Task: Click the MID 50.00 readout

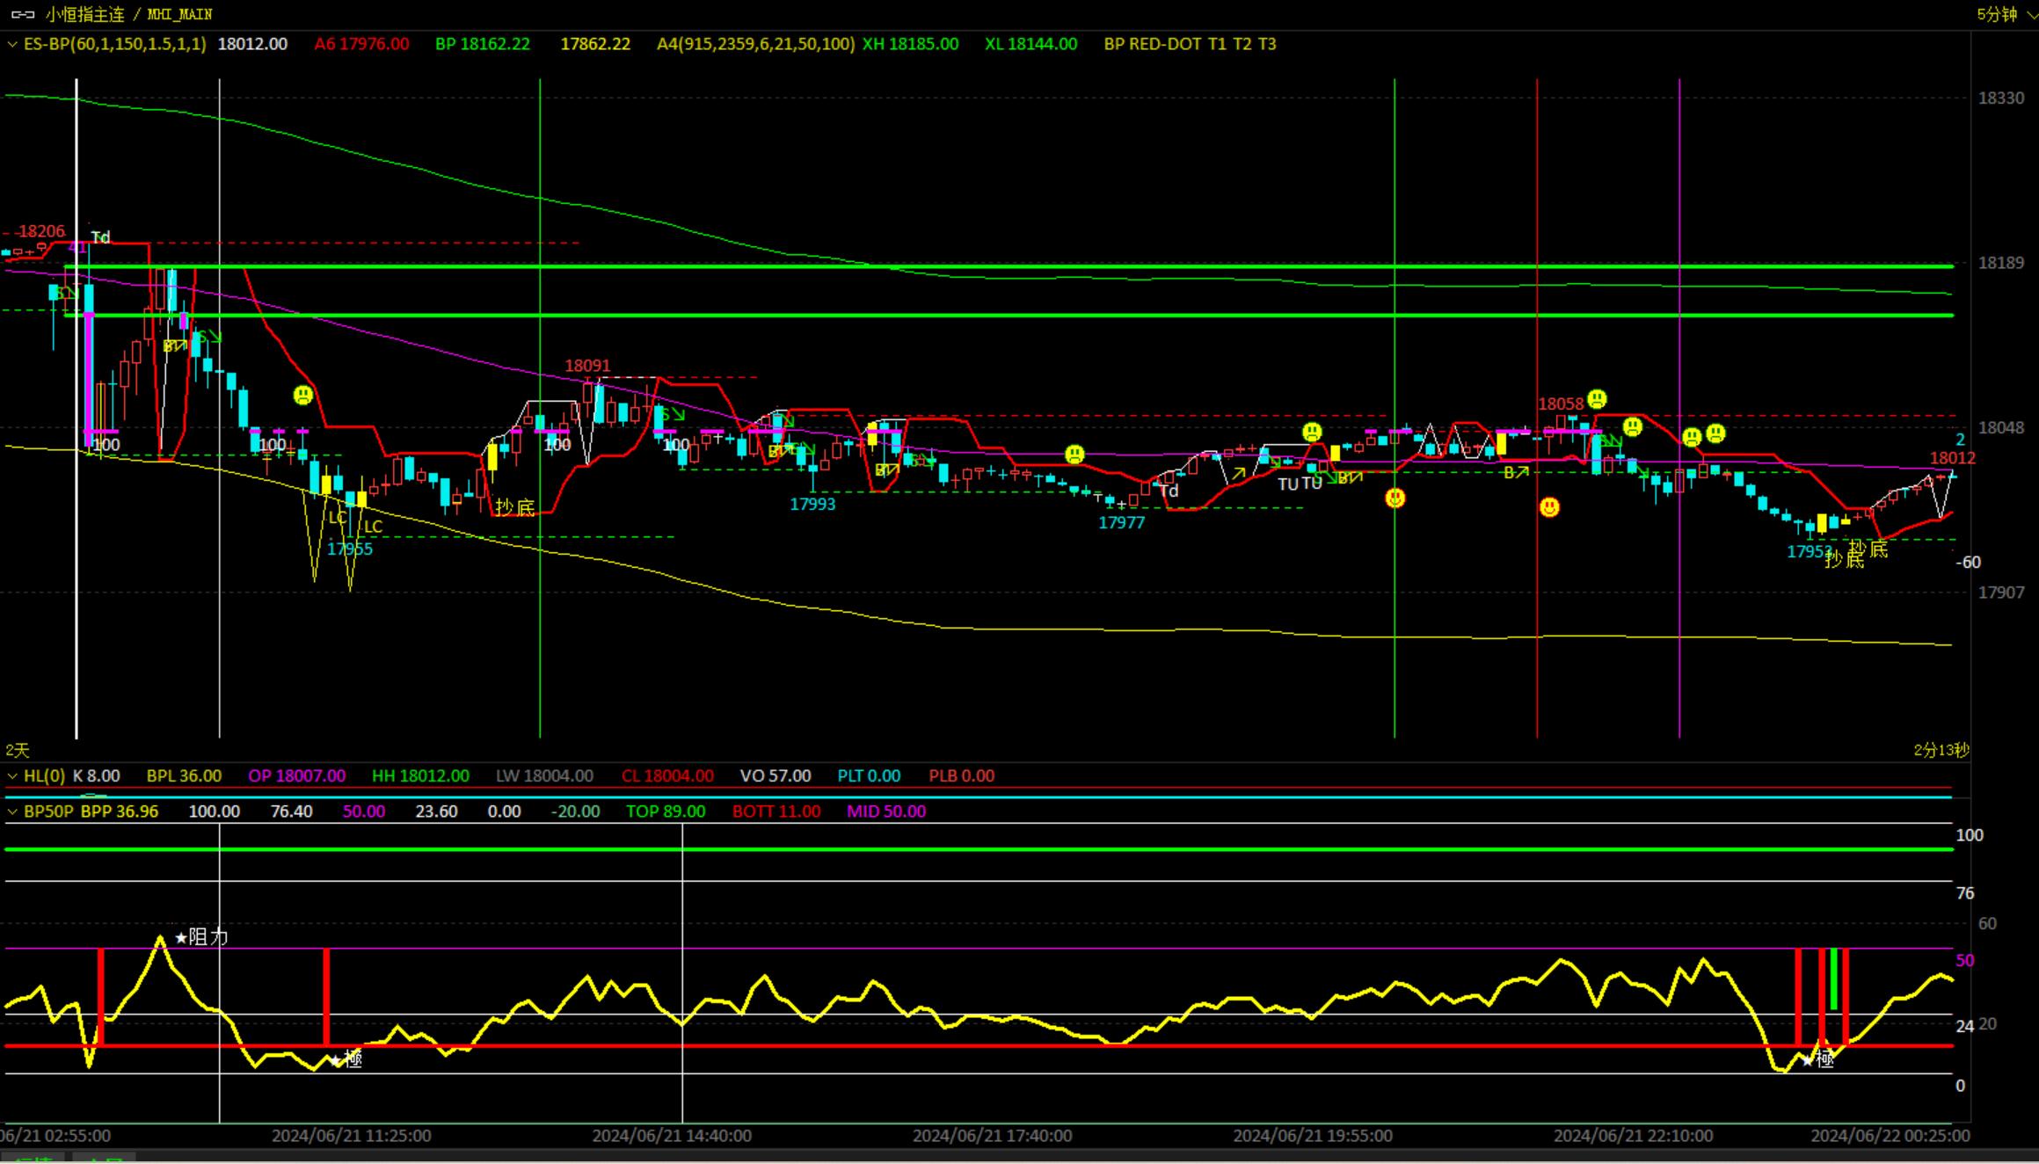Action: coord(886,811)
